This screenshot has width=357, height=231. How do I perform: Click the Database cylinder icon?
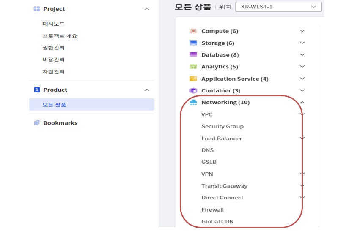193,55
